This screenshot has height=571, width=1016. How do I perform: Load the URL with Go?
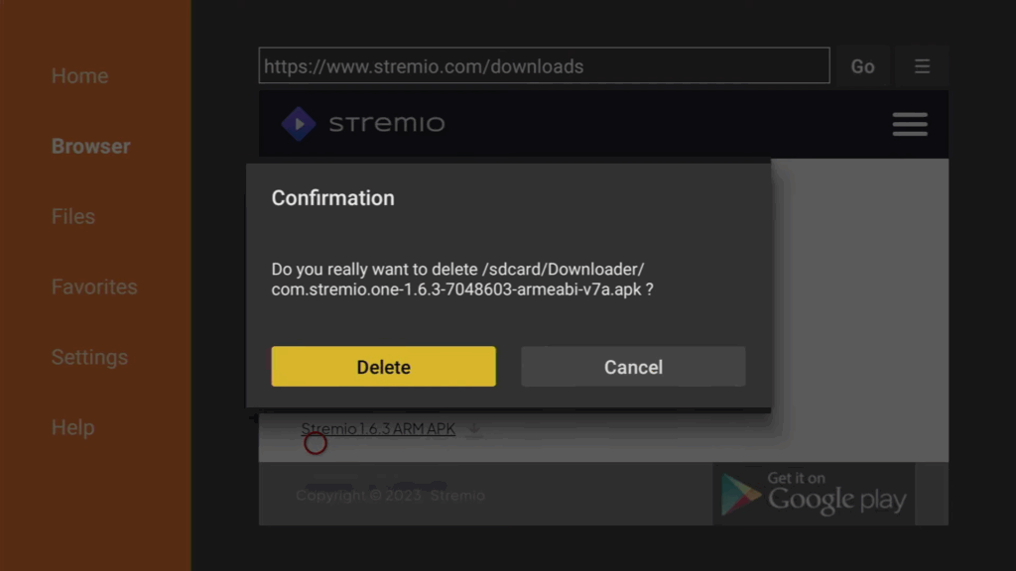click(x=862, y=66)
